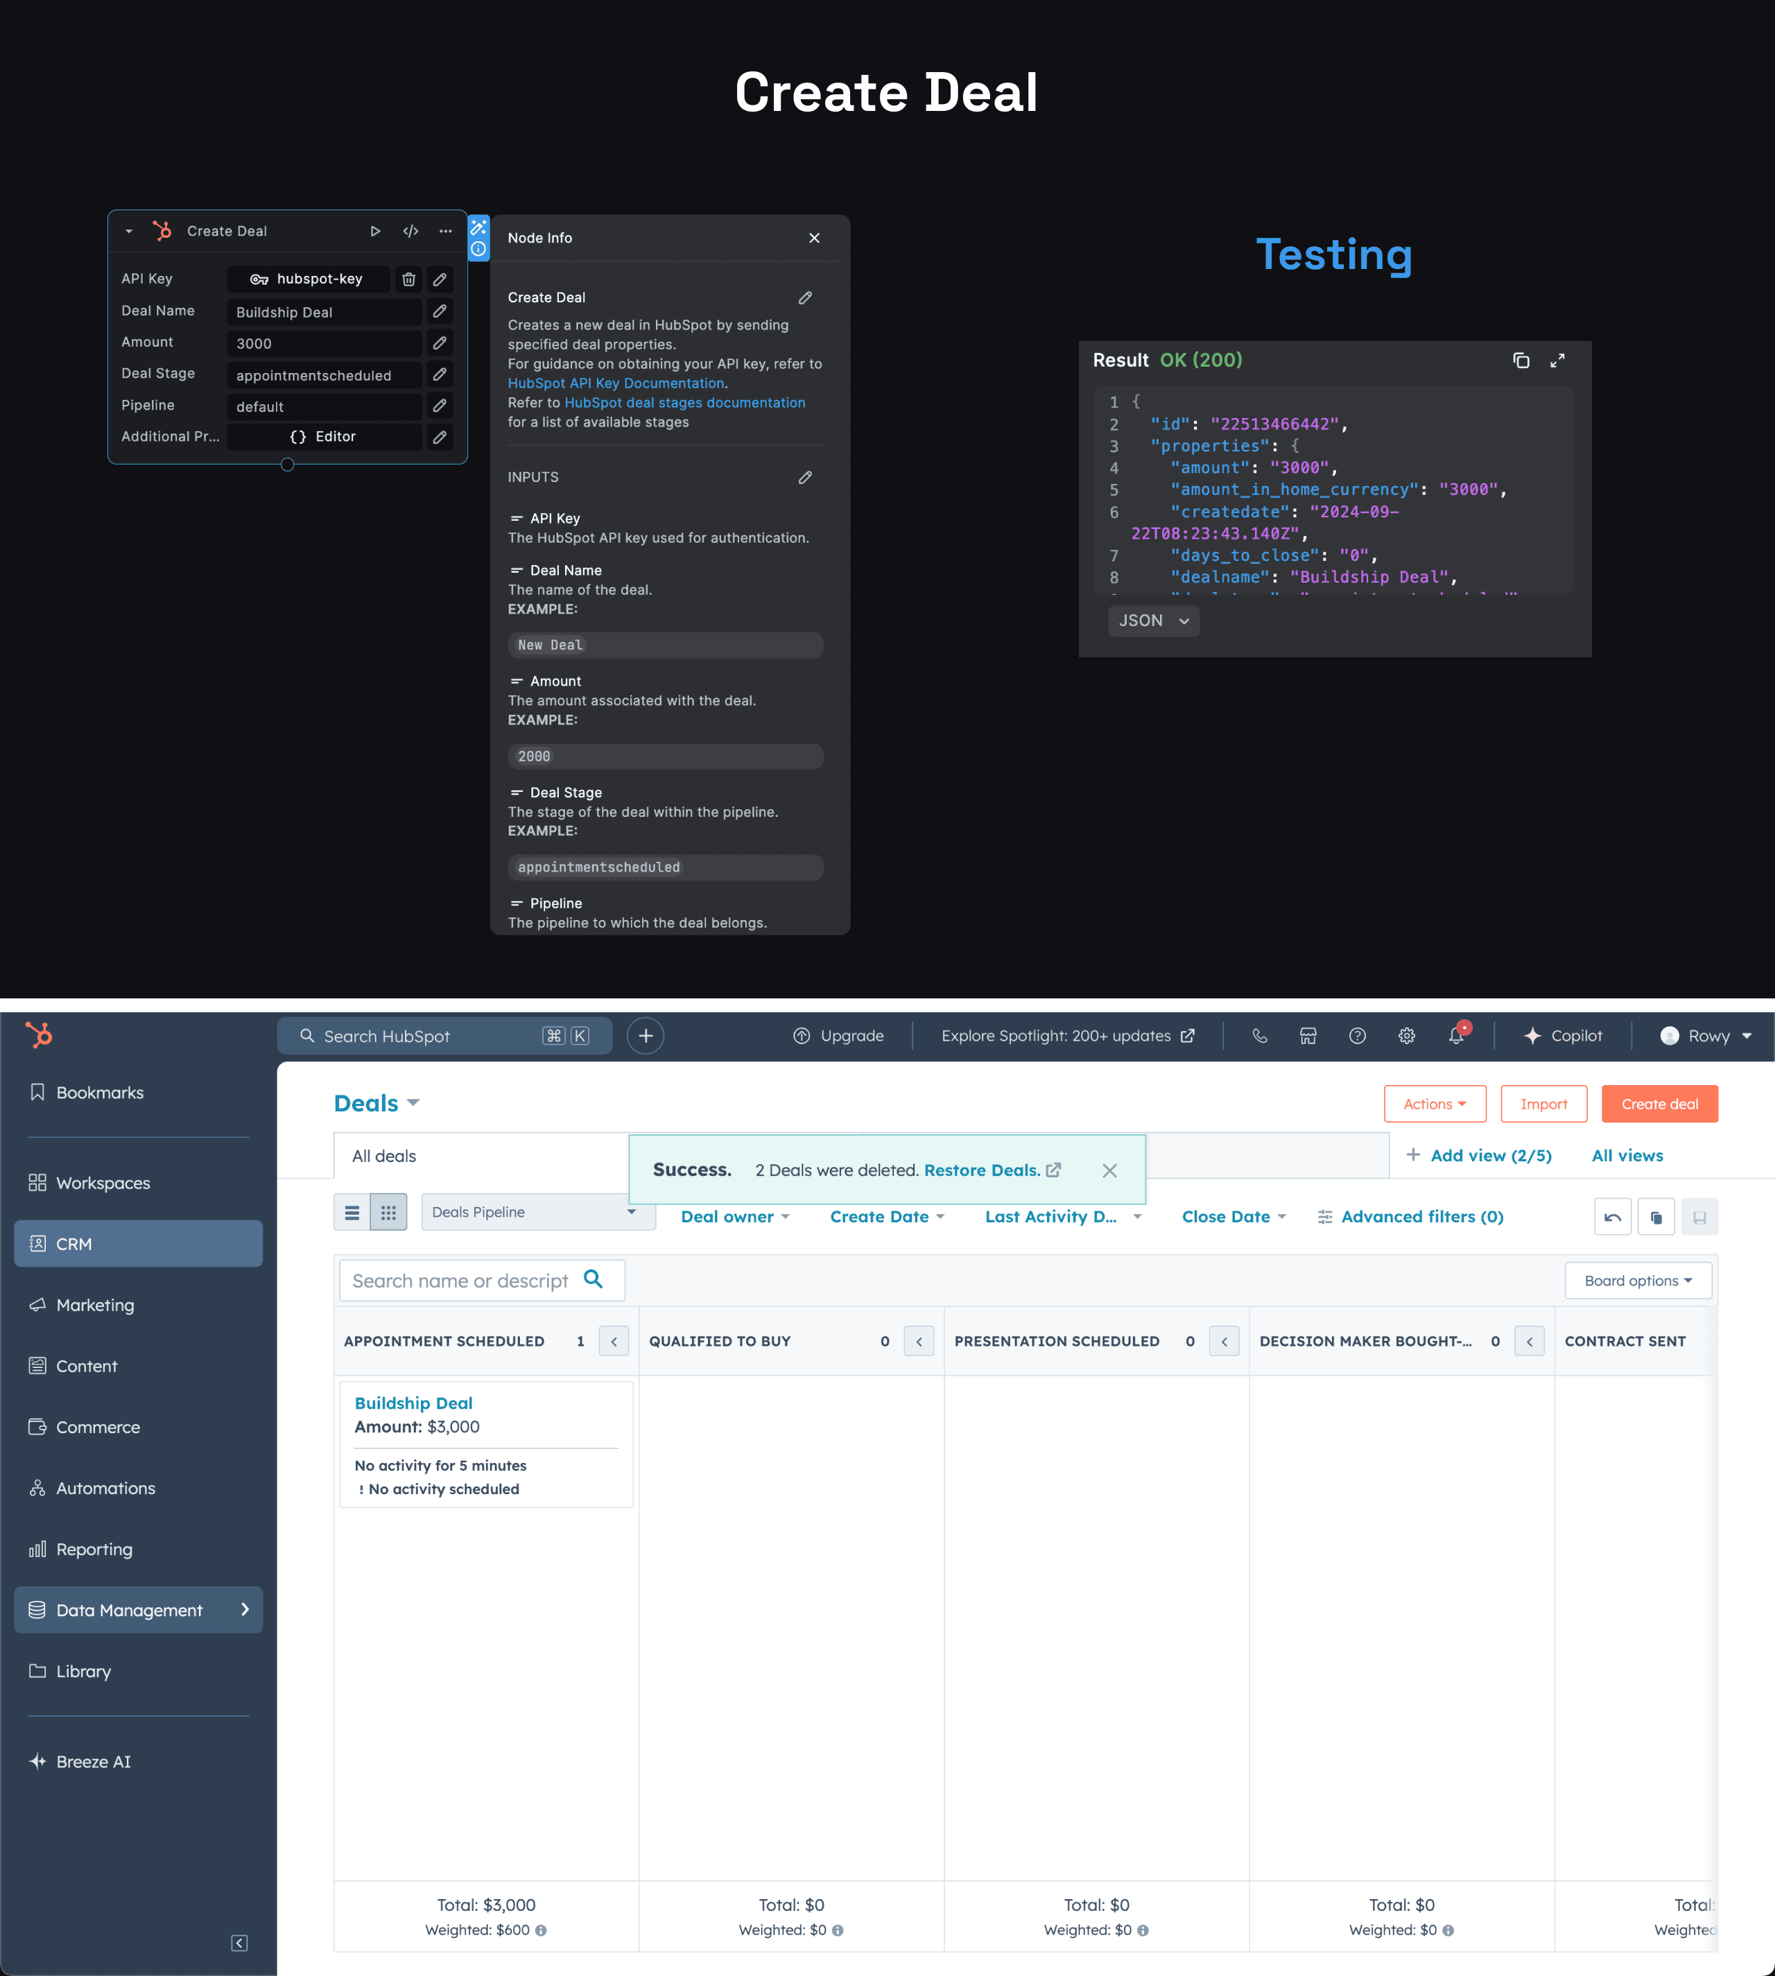Click the Create deal button

coord(1659,1104)
